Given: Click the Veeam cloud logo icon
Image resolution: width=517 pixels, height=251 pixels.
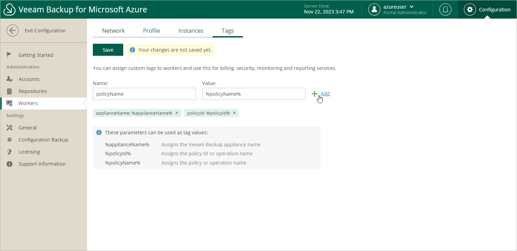Looking at the screenshot, I should point(9,9).
